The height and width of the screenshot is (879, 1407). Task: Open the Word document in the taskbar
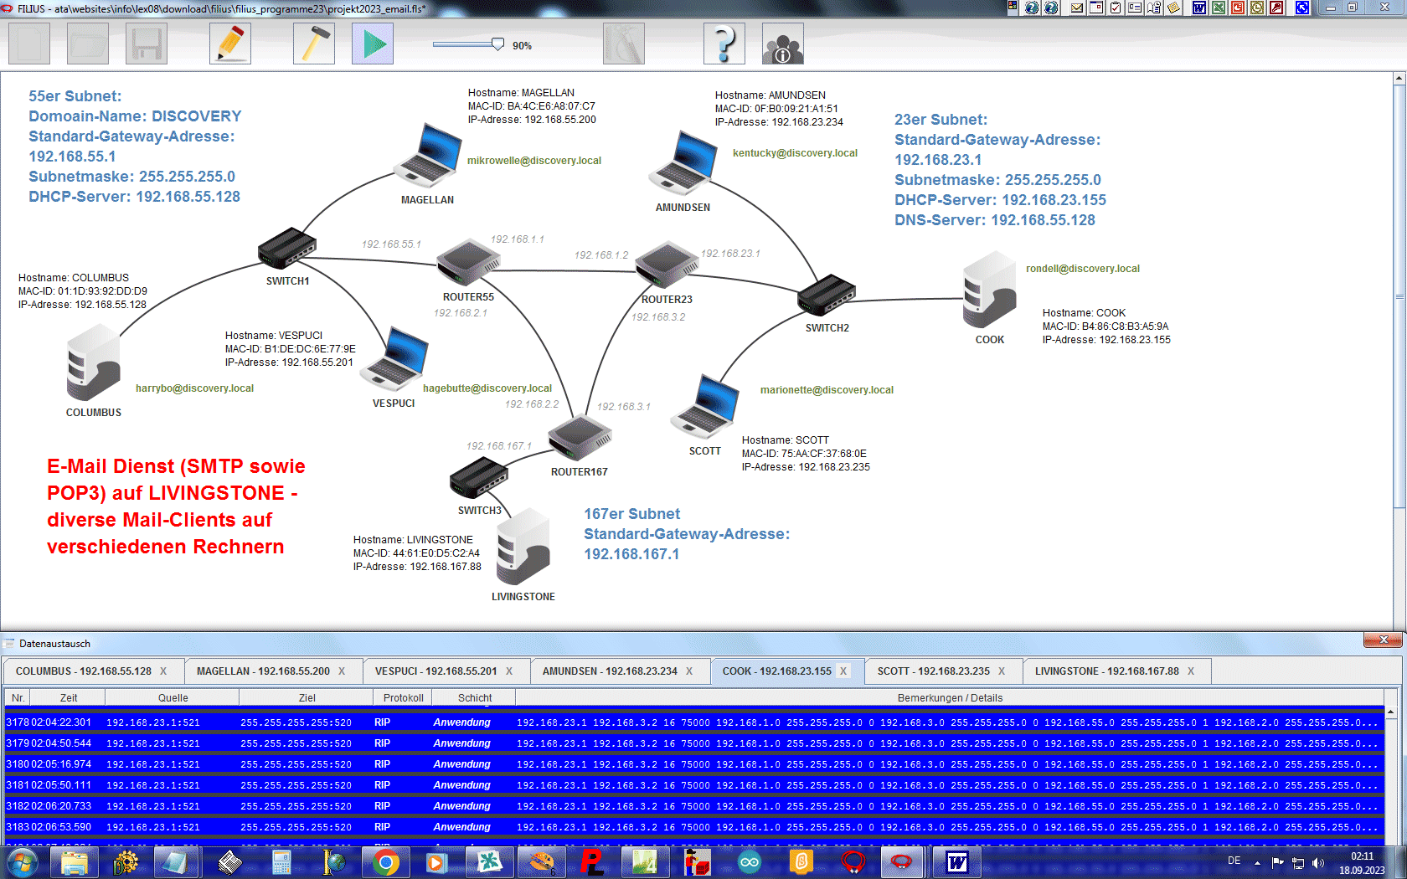pyautogui.click(x=957, y=861)
